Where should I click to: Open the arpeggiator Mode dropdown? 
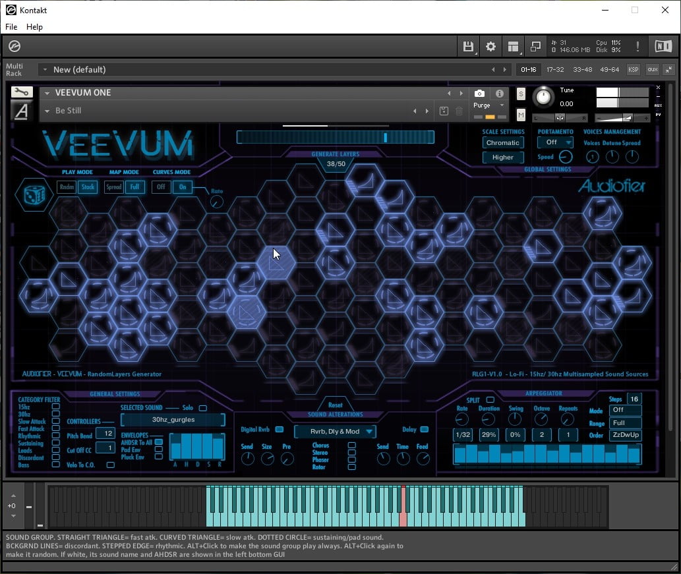626,410
